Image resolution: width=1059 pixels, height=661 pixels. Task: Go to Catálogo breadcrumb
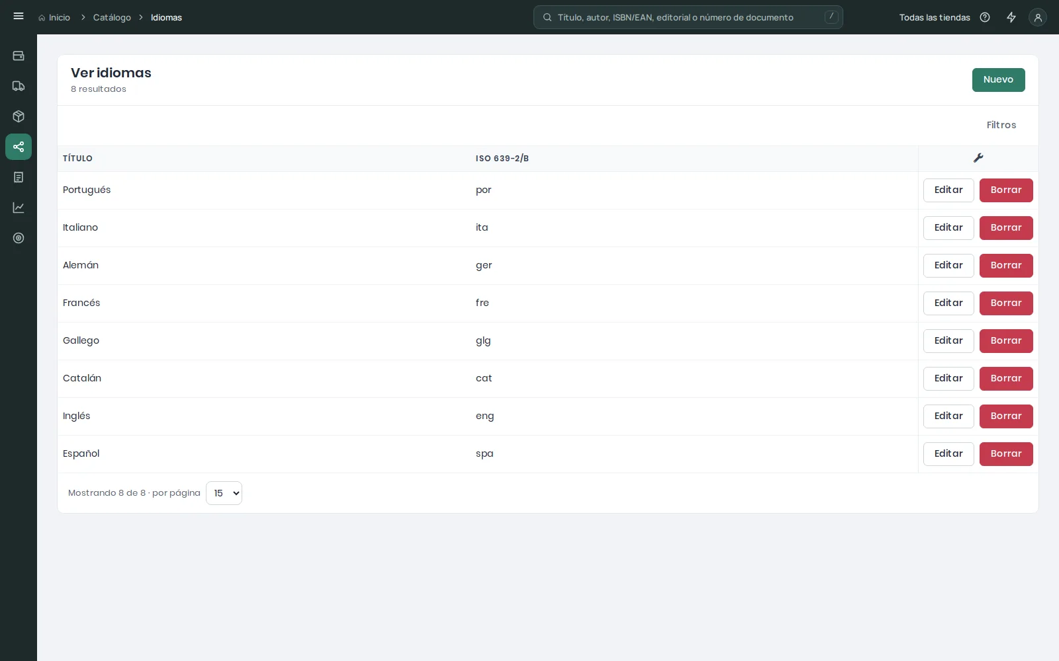pos(112,17)
